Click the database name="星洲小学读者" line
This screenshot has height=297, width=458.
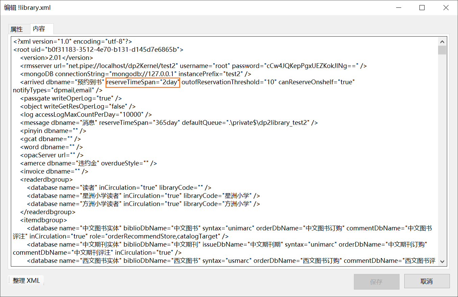coord(144,196)
